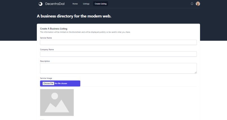Grab the Description resize handle
Screen dimensions: 227x120
pos(195,73)
